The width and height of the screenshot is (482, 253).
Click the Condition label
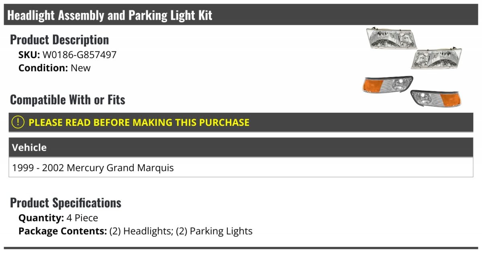tap(43, 68)
